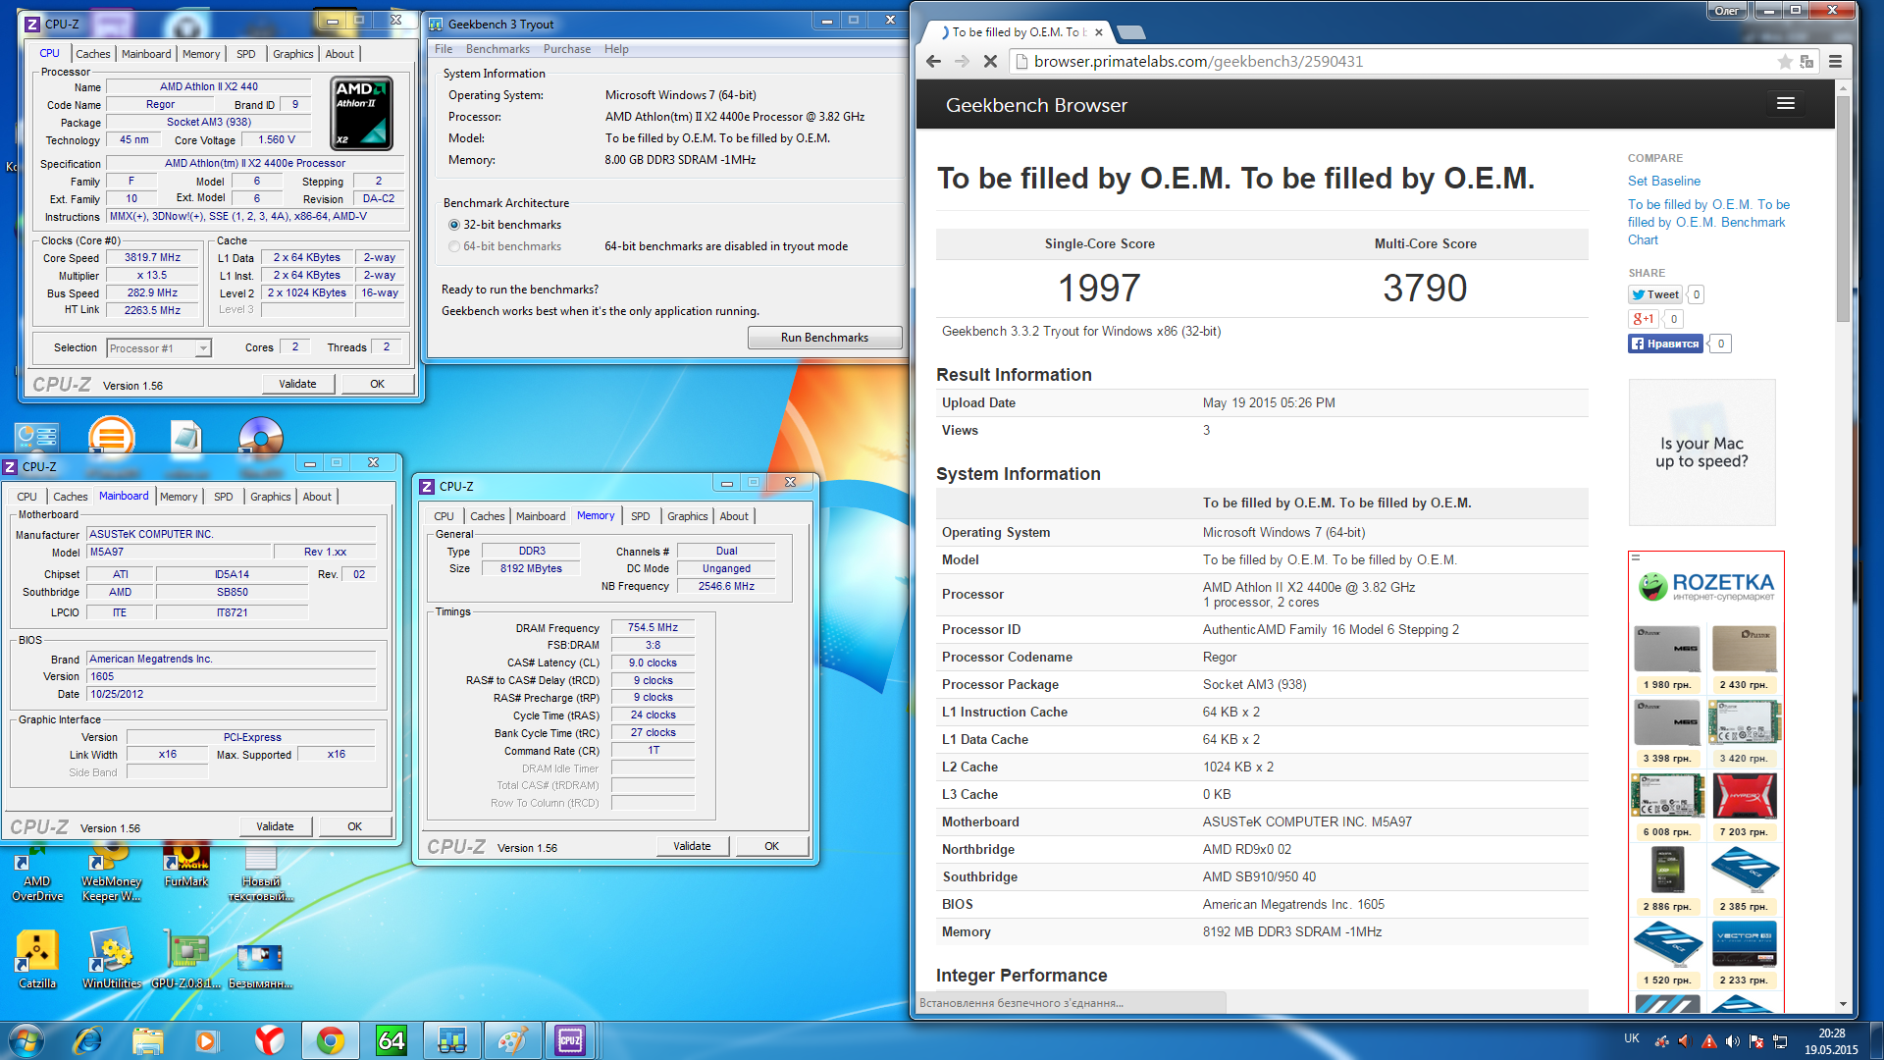1884x1060 pixels.
Task: Click the Multi-Core Score value 3790
Action: (x=1425, y=288)
